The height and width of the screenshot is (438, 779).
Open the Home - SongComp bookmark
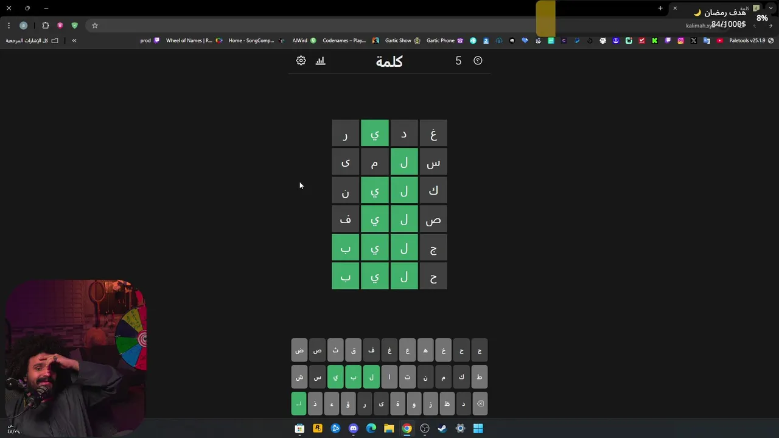256,41
